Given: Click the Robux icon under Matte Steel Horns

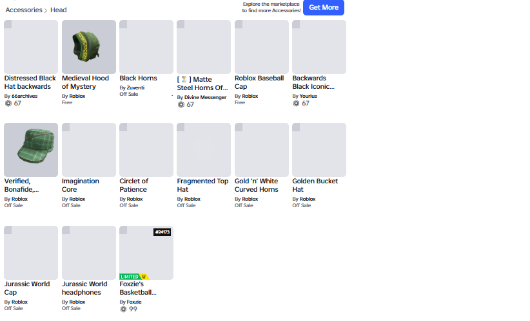Looking at the screenshot, I should tap(181, 105).
